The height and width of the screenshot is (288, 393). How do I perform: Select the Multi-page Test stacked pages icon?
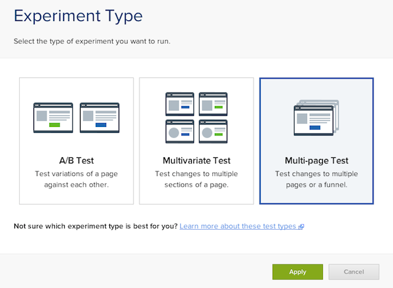point(316,118)
